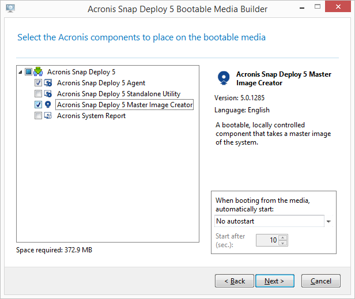Check the Acronis System Report checkbox
This screenshot has height=299, width=355.
(38, 116)
